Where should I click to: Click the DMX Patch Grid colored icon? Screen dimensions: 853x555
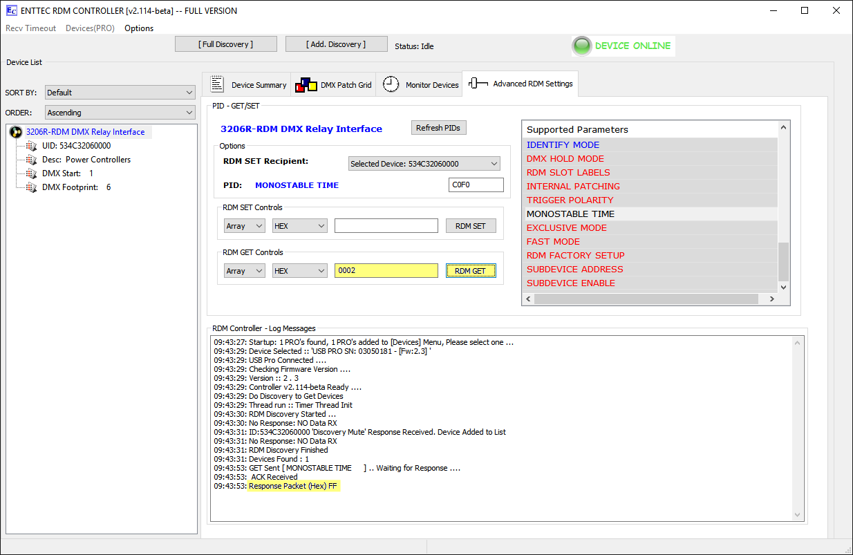(306, 85)
